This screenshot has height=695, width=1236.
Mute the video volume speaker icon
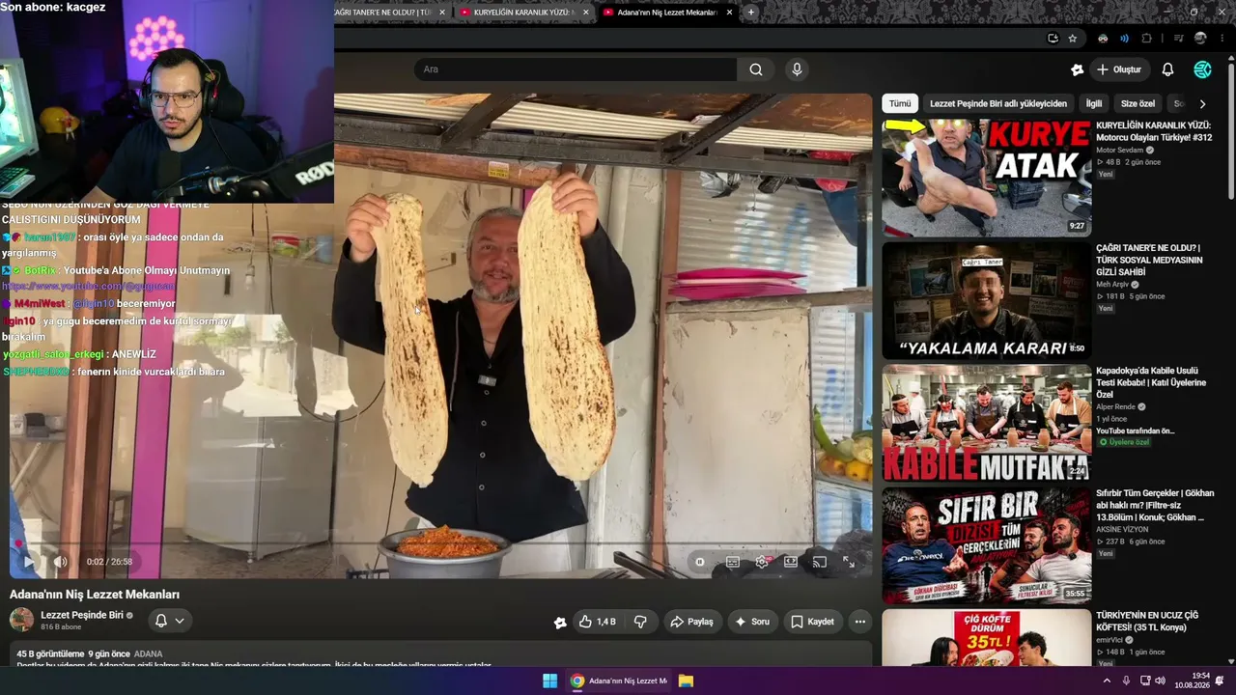[x=60, y=562]
